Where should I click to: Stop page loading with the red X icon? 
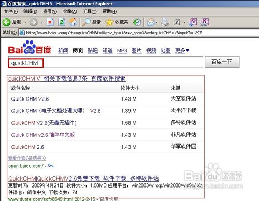click(50, 22)
